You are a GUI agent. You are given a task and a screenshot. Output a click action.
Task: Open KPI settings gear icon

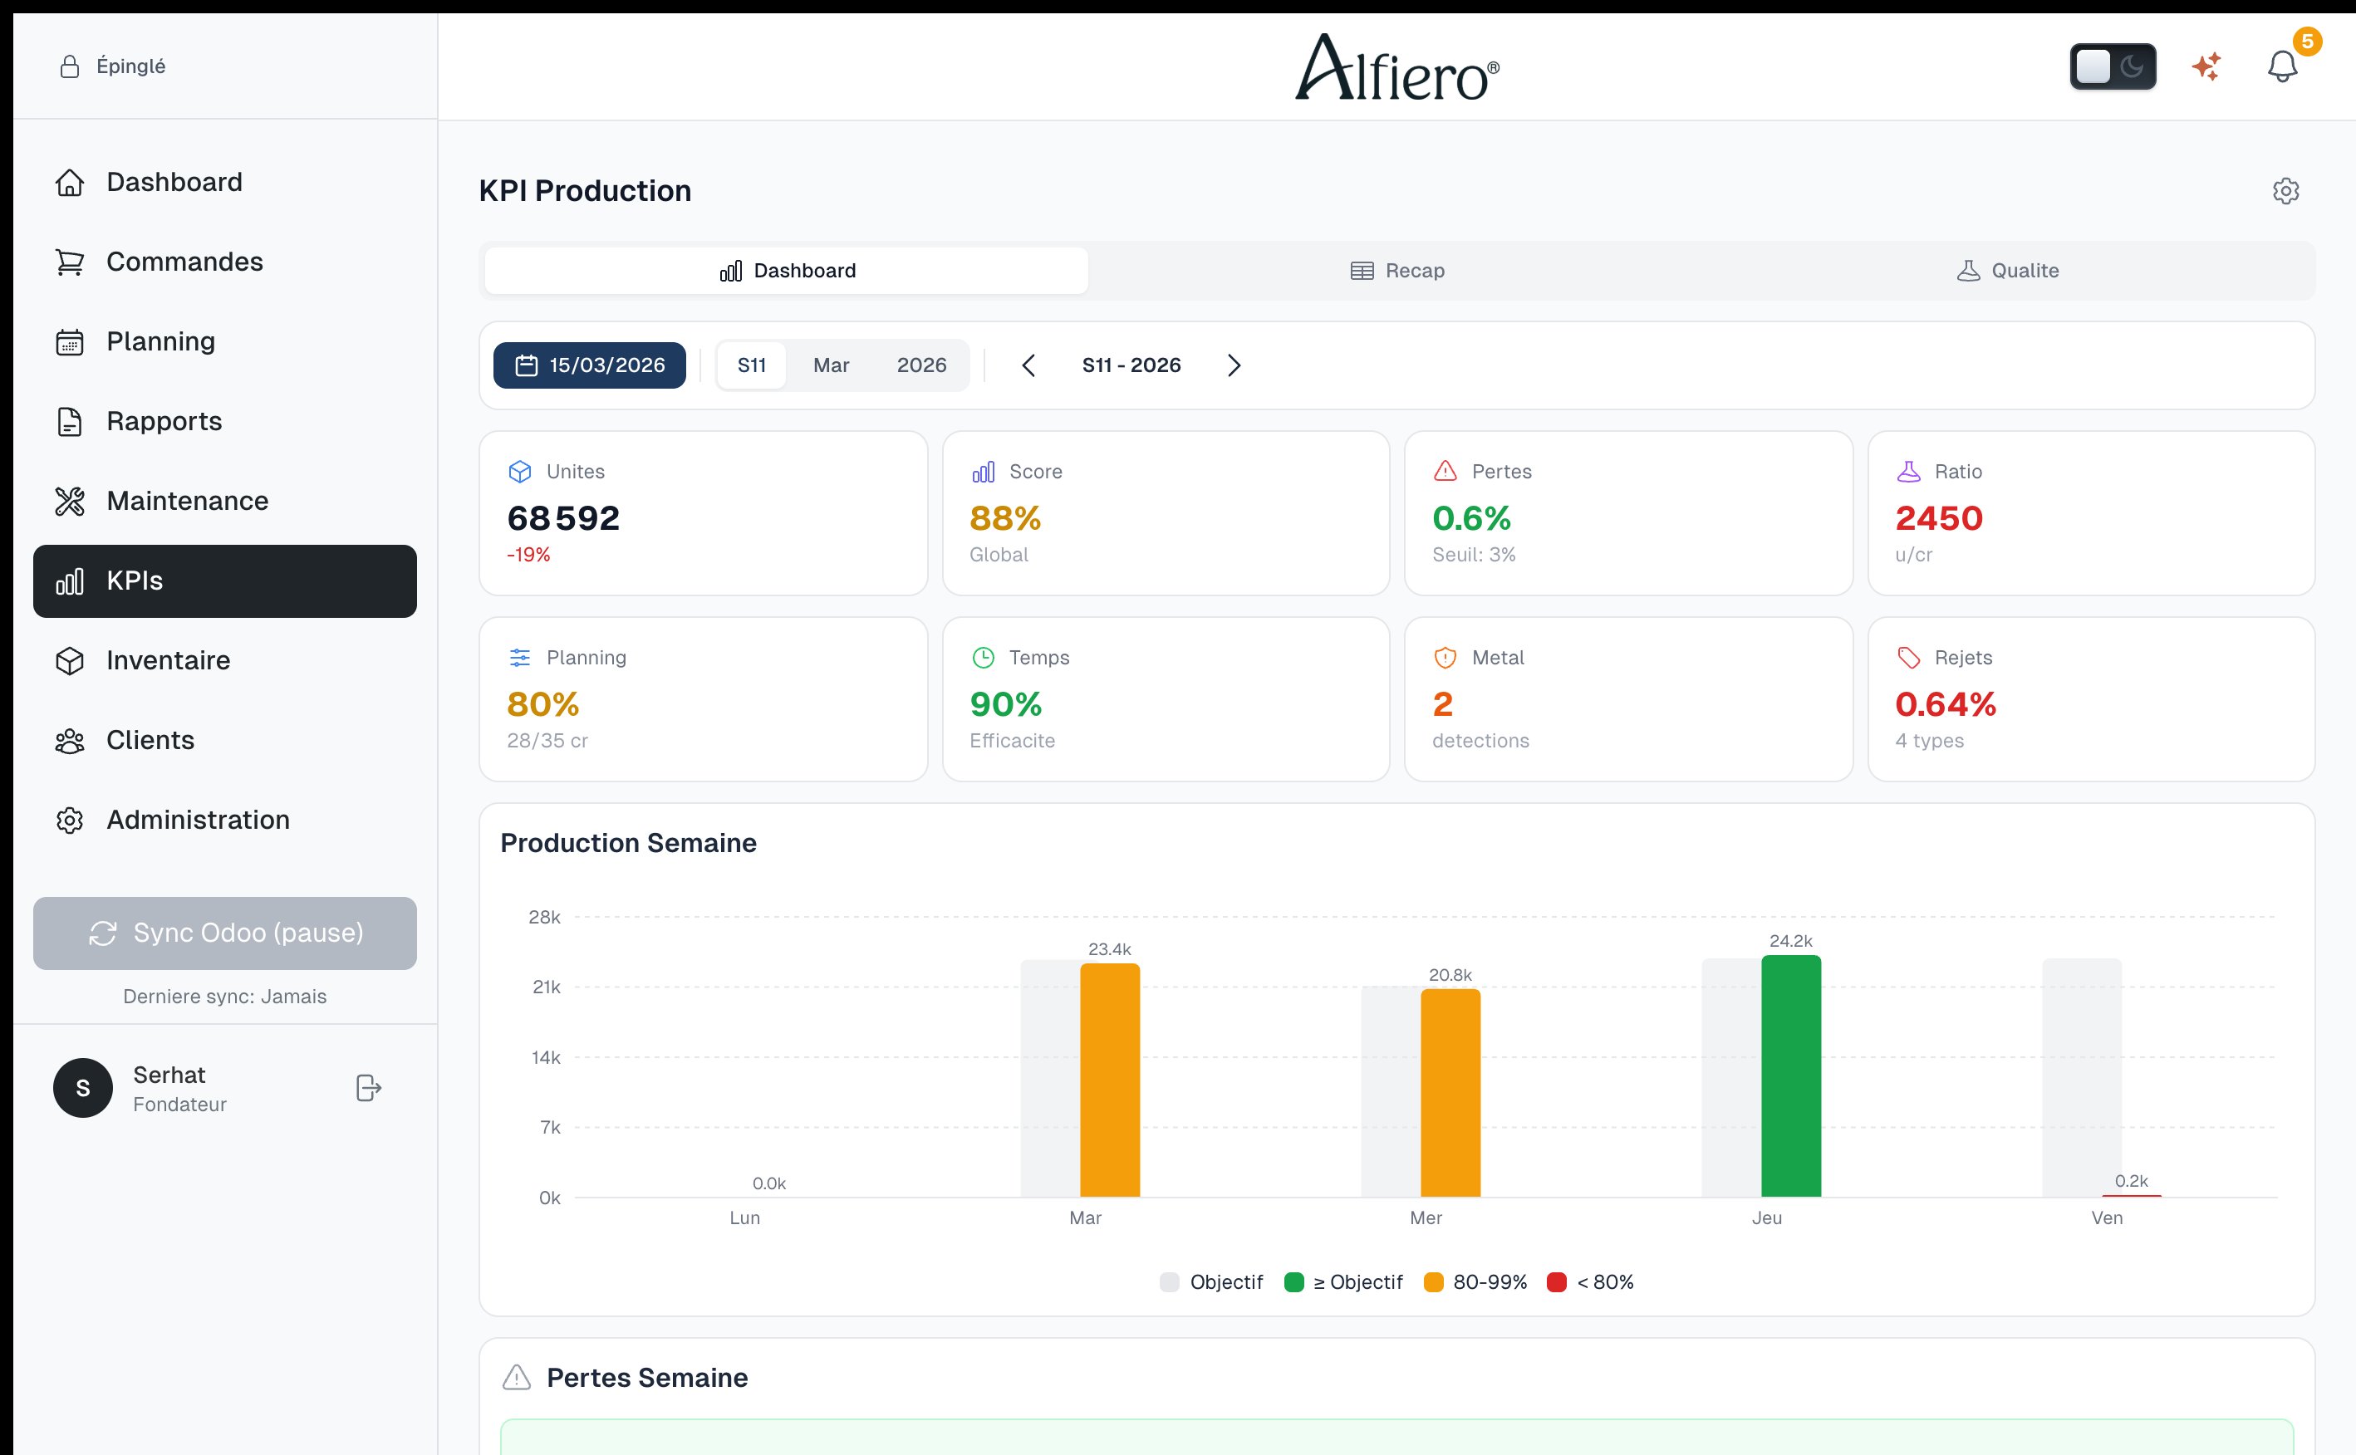2285,190
